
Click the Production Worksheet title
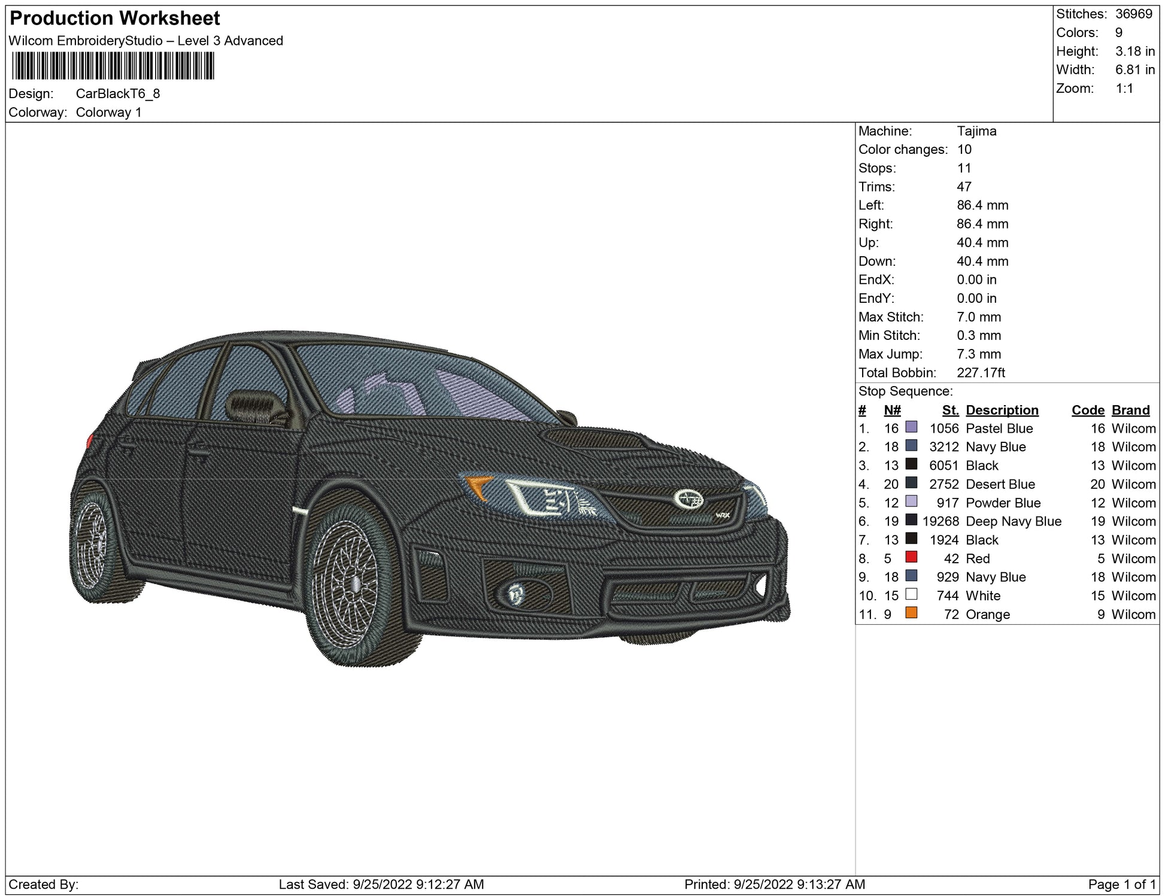pyautogui.click(x=115, y=19)
